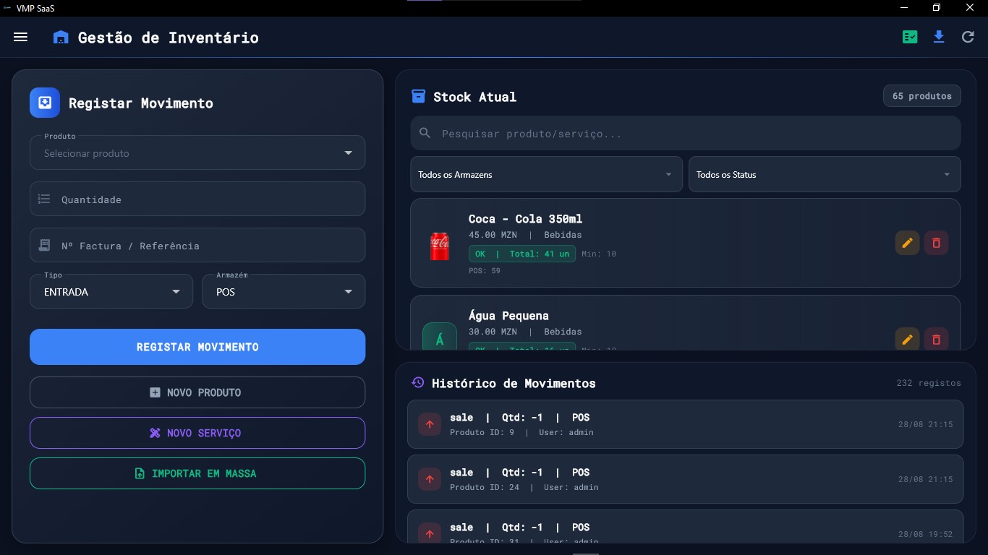Open the hamburger navigation menu
This screenshot has height=555, width=988.
tap(20, 37)
